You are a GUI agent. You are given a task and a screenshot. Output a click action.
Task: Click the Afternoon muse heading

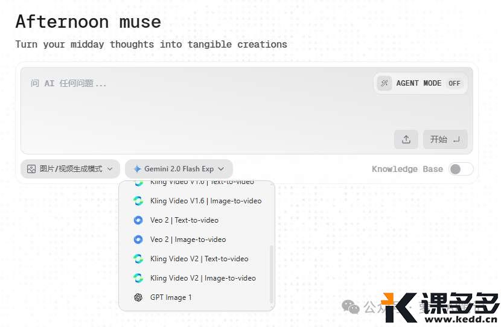click(x=88, y=22)
